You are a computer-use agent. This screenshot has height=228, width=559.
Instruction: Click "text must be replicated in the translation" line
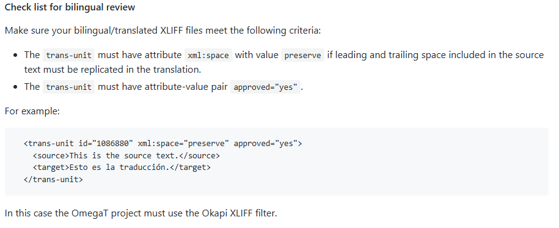coord(112,70)
